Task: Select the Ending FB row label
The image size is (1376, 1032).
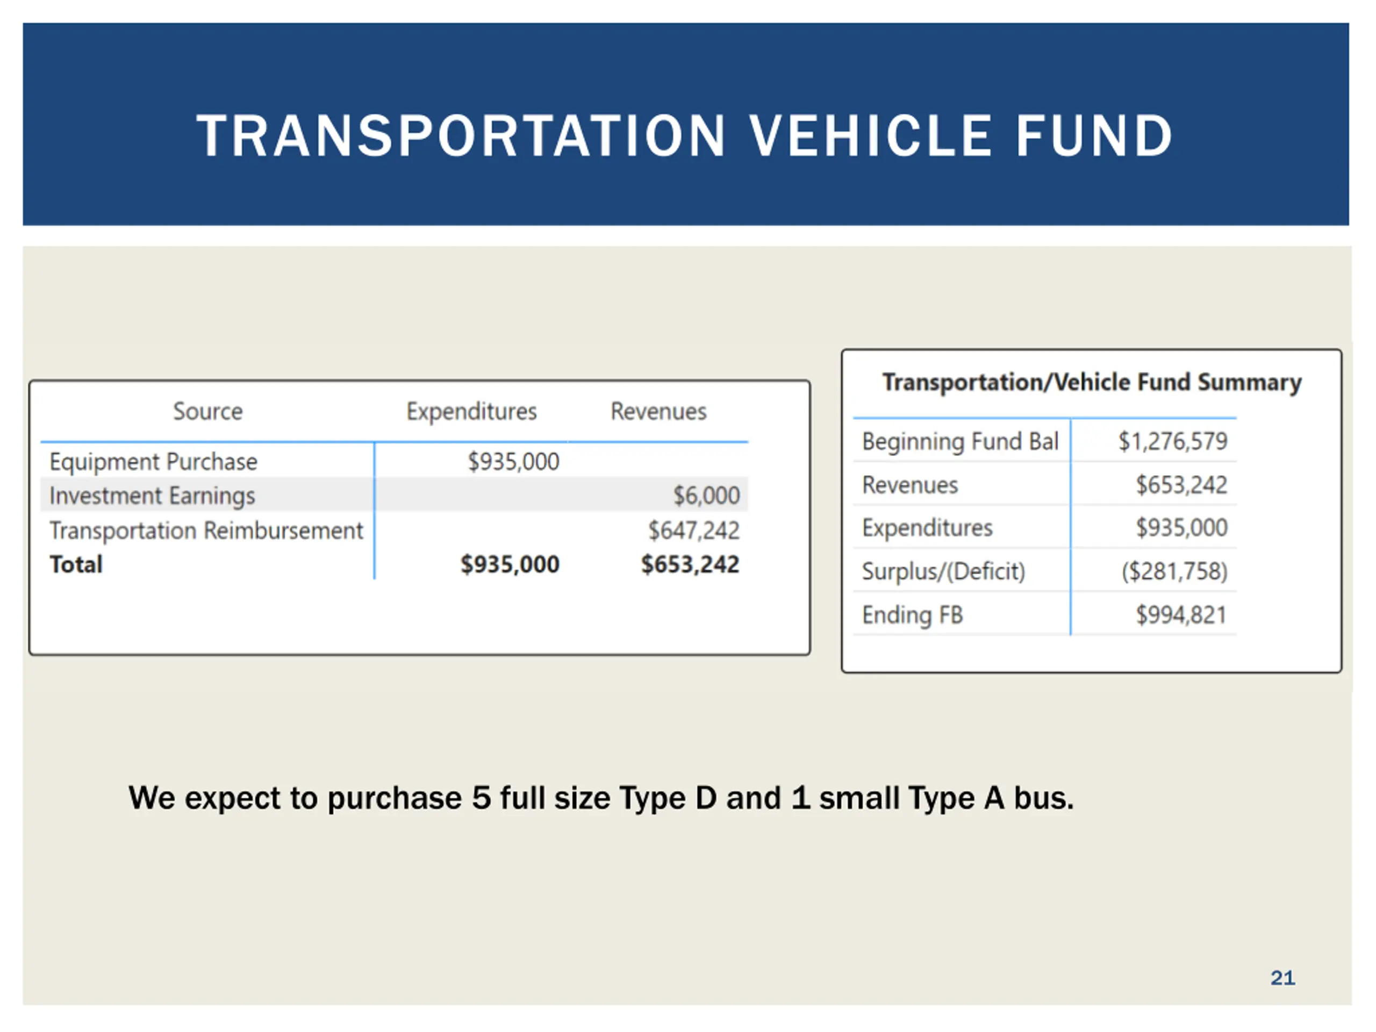Action: pos(912,614)
